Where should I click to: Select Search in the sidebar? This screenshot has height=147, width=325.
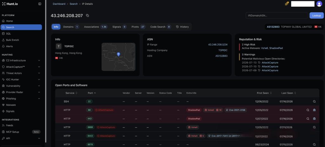21,27
